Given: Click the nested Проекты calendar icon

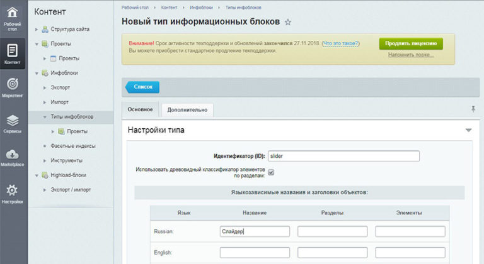Looking at the screenshot, I should (x=53, y=58).
